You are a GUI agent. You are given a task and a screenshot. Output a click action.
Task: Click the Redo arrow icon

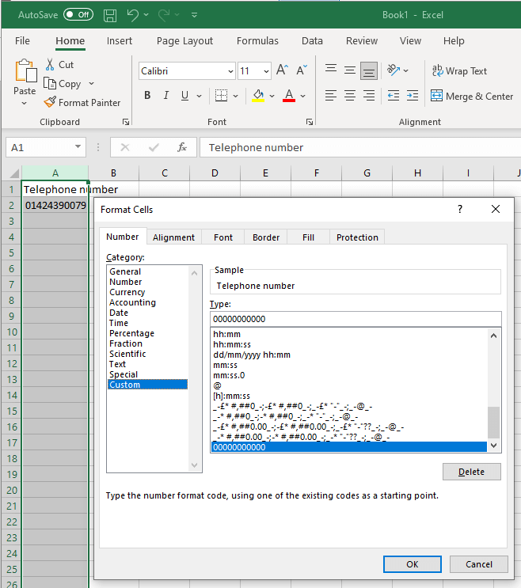coord(164,15)
